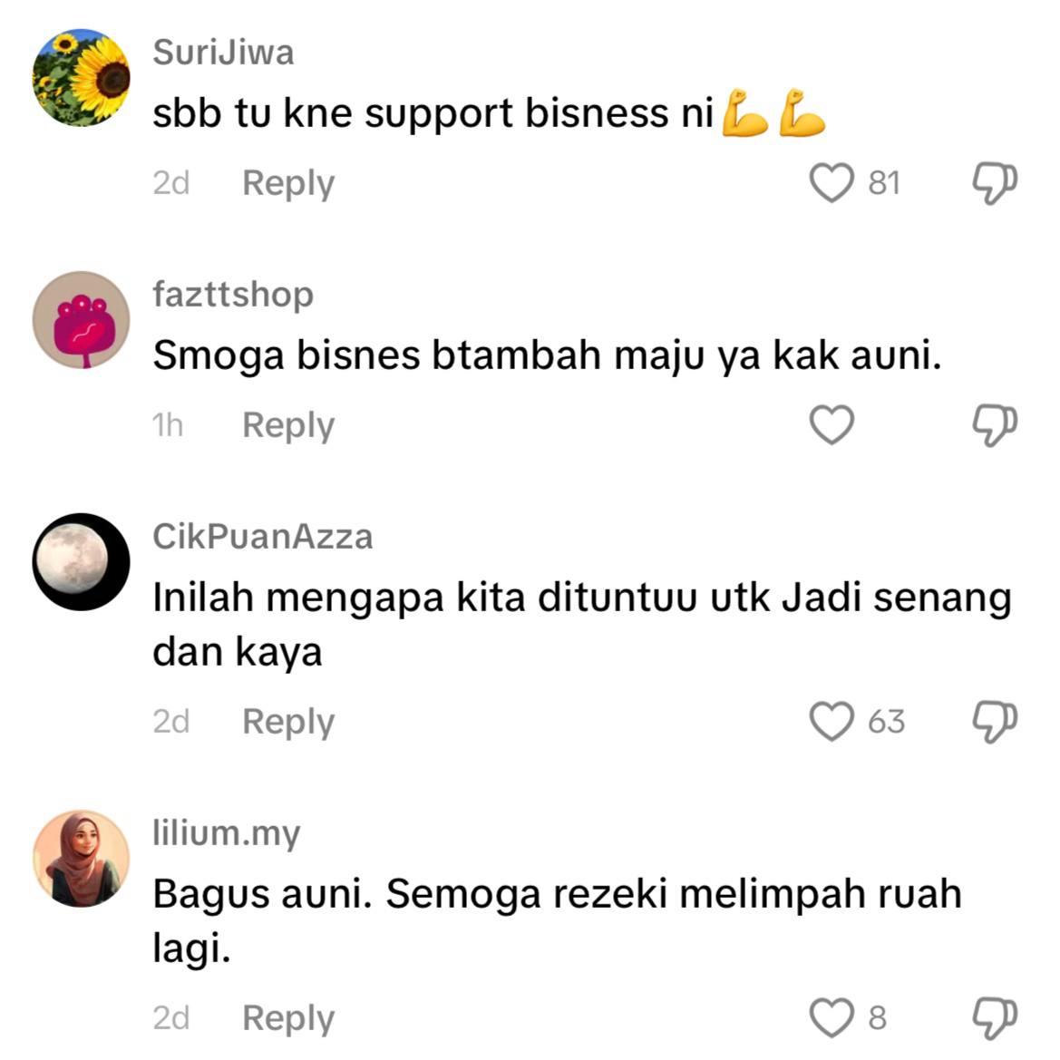Like CikPuanAzza's comment with heart icon
Image resolution: width=1060 pixels, height=1060 pixels.
[831, 721]
